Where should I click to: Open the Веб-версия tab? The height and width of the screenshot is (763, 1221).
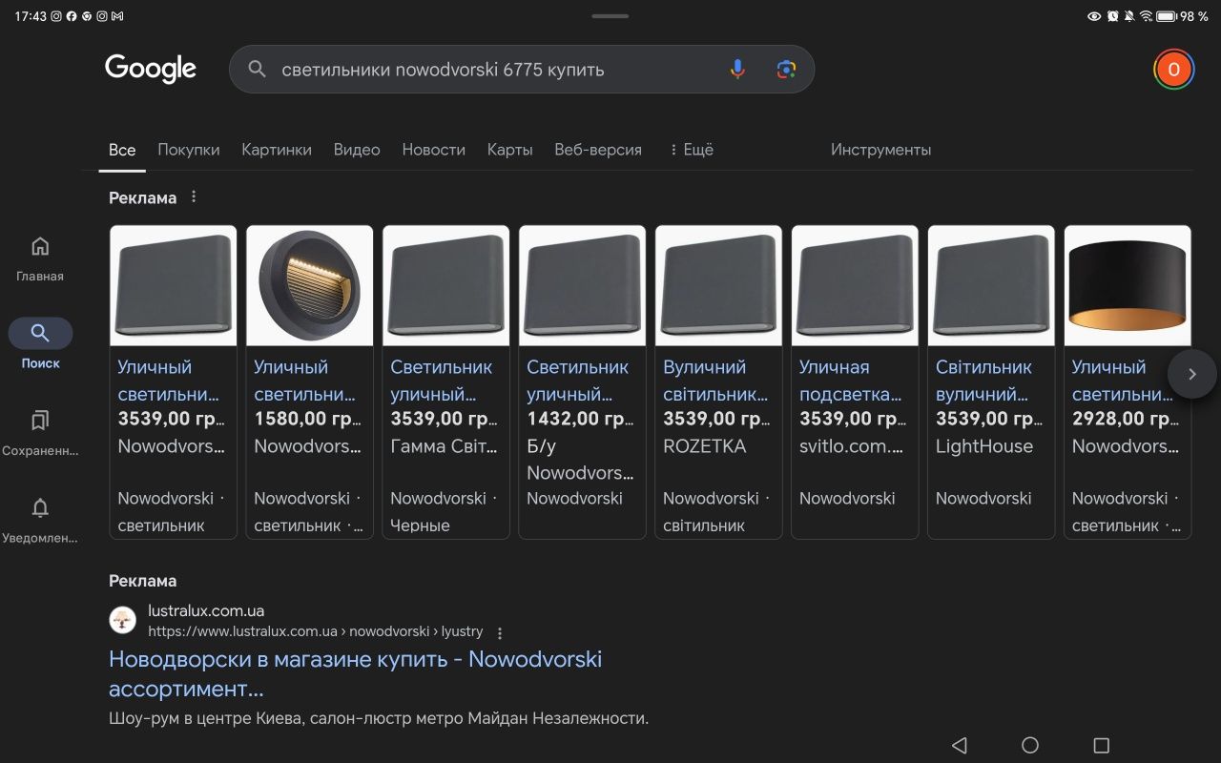598,150
